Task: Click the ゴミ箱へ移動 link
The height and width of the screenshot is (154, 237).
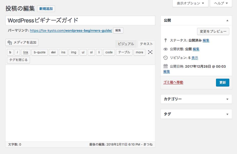Action: coord(173,82)
